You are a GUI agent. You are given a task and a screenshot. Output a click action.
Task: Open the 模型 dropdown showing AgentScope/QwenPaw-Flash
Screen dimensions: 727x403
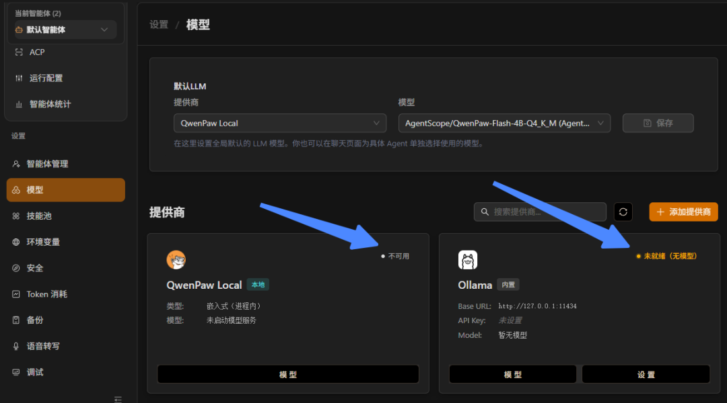(x=504, y=123)
